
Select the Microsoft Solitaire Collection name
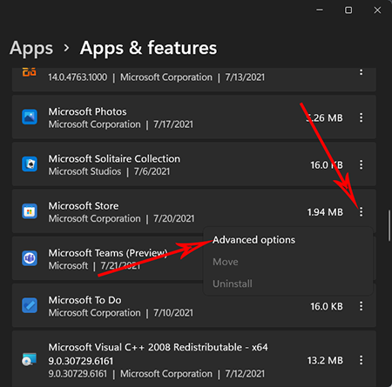(x=114, y=159)
